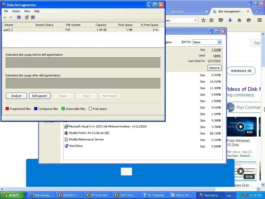Viewport: 265px width, 199px height.
Task: Open the Firefox hamburger menu
Action: tap(260, 20)
